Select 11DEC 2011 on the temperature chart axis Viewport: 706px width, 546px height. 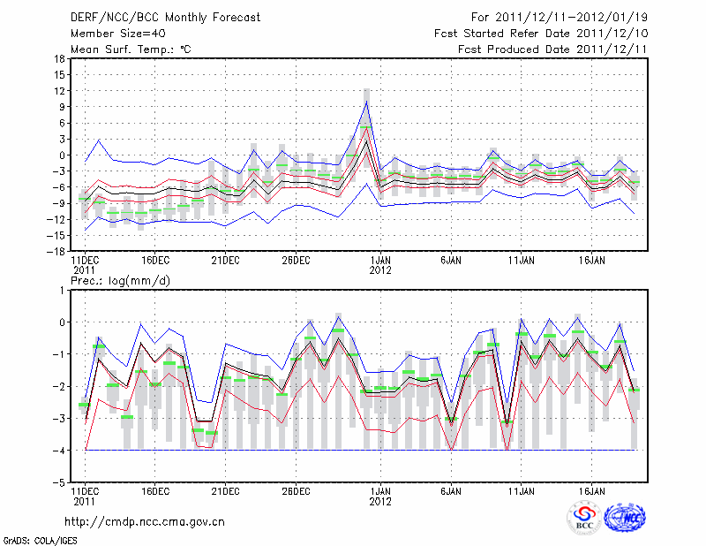[84, 265]
